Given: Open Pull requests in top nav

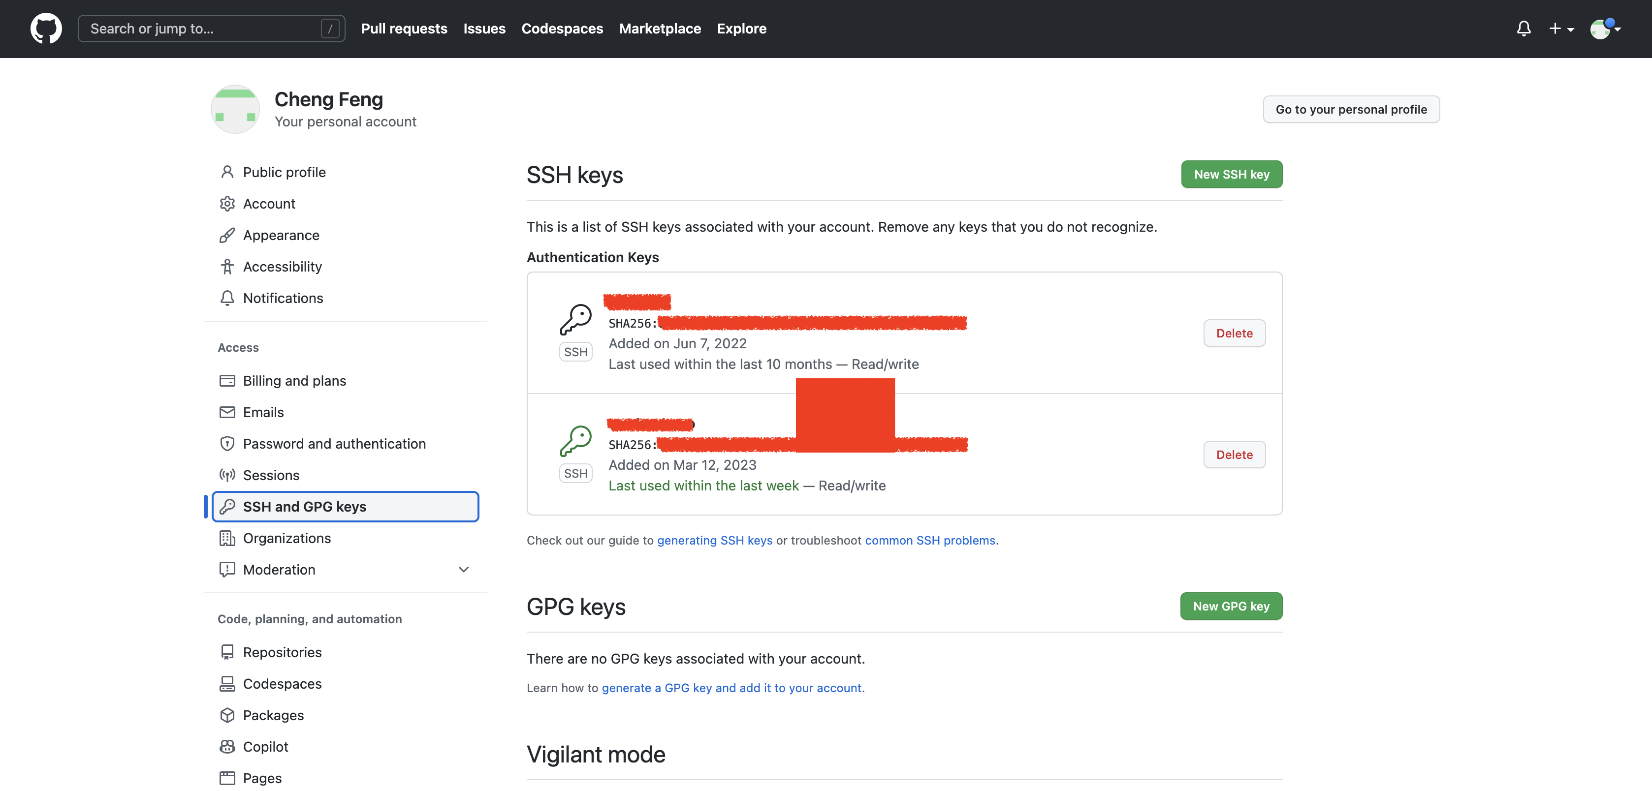Looking at the screenshot, I should (404, 29).
